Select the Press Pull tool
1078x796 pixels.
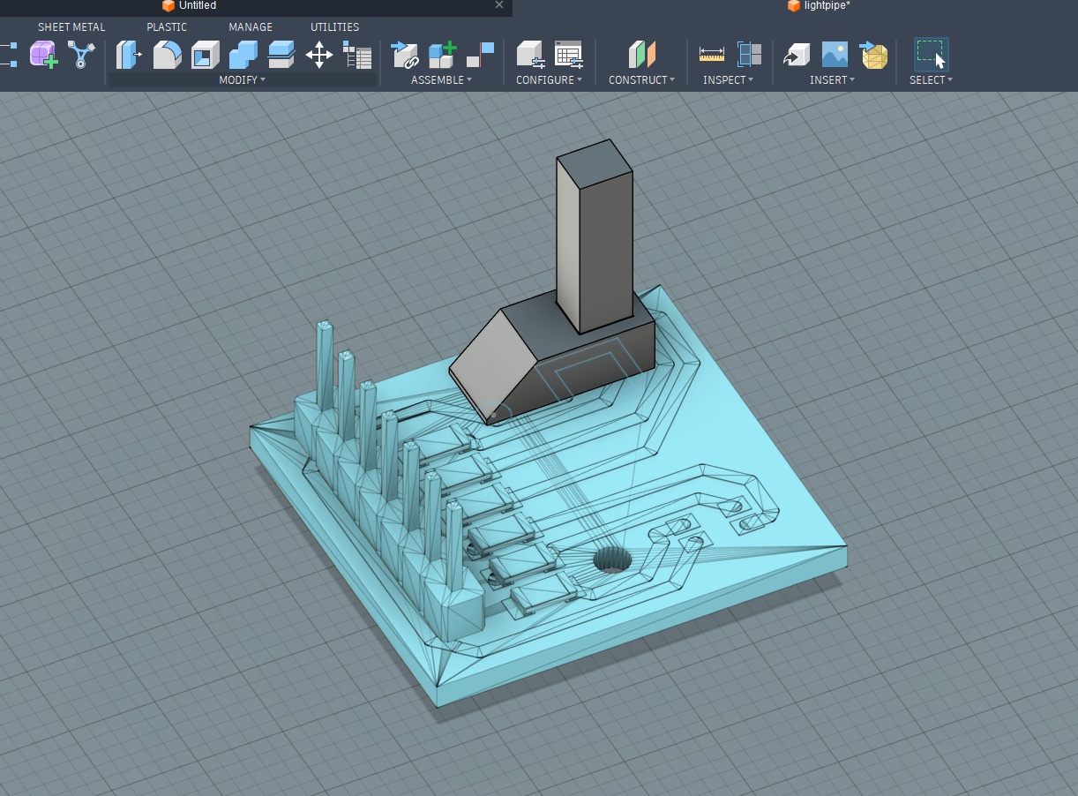coord(129,55)
